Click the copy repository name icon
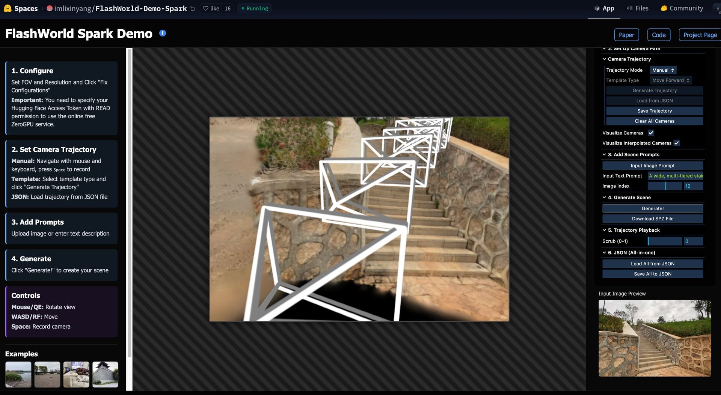The height and width of the screenshot is (395, 721). (x=192, y=8)
